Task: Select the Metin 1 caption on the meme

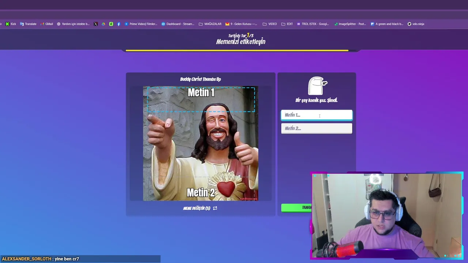Action: coord(201,93)
